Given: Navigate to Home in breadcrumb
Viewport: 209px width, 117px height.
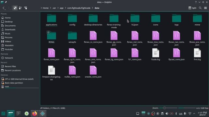Looking at the screenshot, I should coord(46,8).
